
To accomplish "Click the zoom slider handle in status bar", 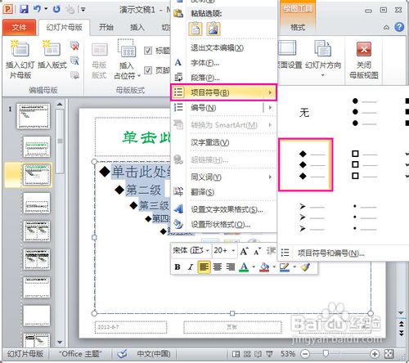I will tap(325, 353).
